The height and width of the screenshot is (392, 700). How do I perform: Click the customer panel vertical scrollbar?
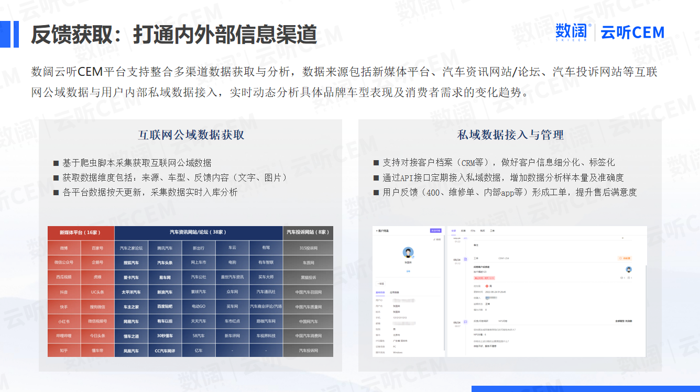(444, 293)
